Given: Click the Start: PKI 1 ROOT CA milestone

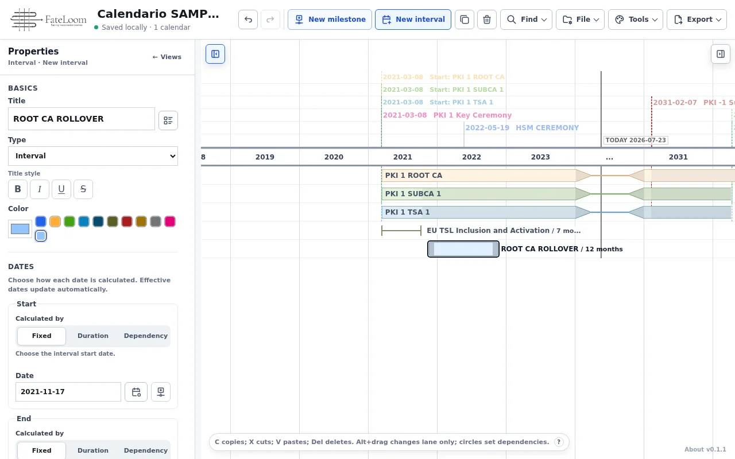Looking at the screenshot, I should pyautogui.click(x=443, y=77).
